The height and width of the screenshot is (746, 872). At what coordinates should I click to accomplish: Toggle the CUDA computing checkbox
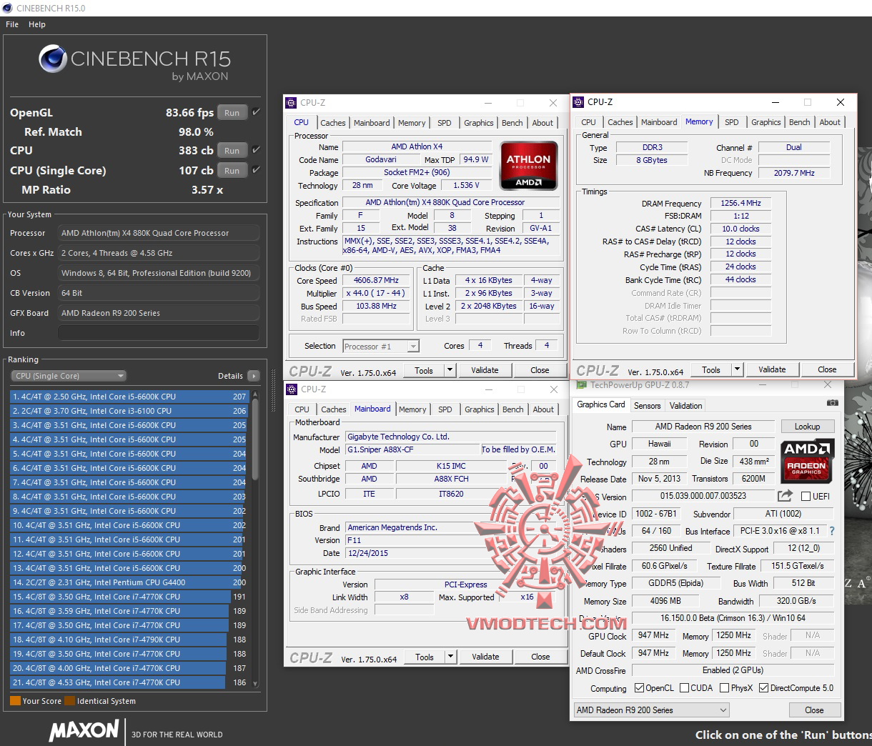[x=684, y=688]
